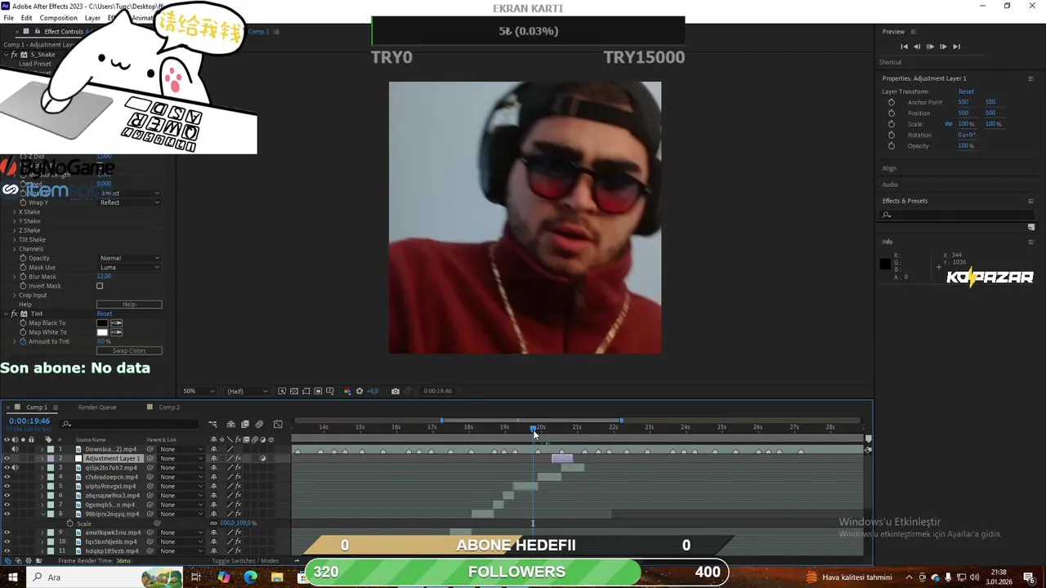Image resolution: width=1046 pixels, height=588 pixels.
Task: Step forward one frame in Preview panel
Action: (943, 47)
